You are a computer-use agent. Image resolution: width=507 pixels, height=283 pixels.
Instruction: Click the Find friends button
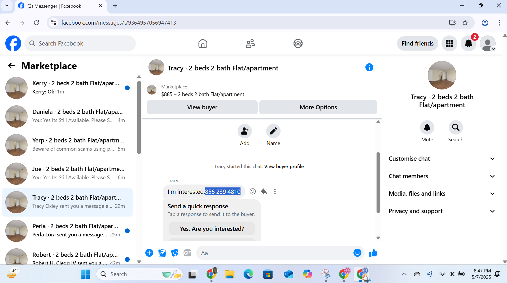click(x=417, y=43)
